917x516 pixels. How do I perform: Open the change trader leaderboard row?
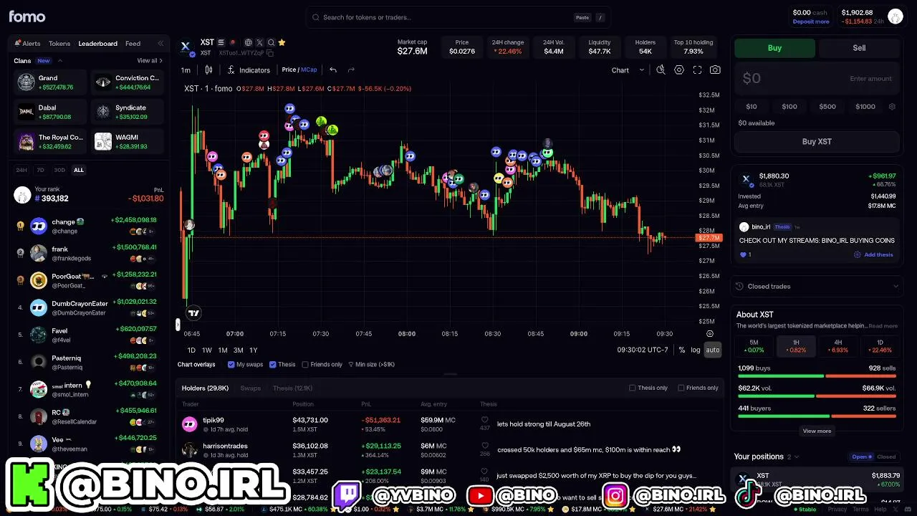click(x=89, y=226)
